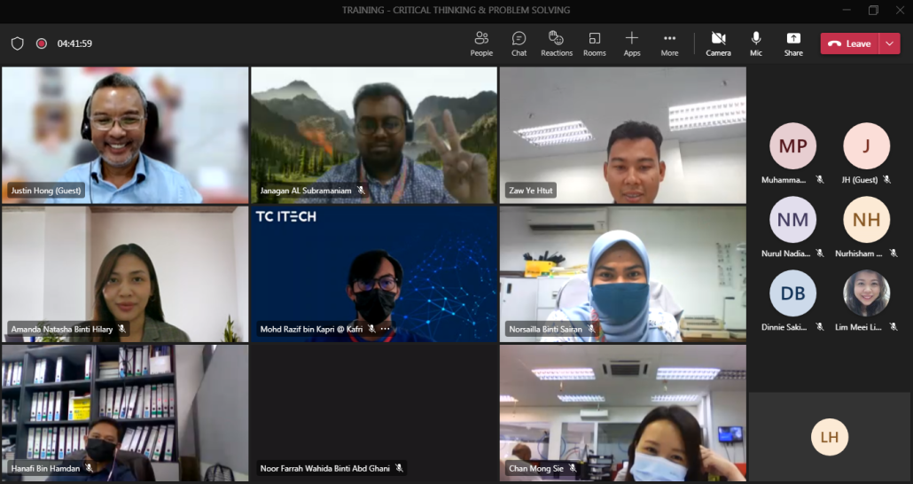The width and height of the screenshot is (913, 484).
Task: Select Hanafi Bin Hamdan video tile
Action: click(125, 413)
